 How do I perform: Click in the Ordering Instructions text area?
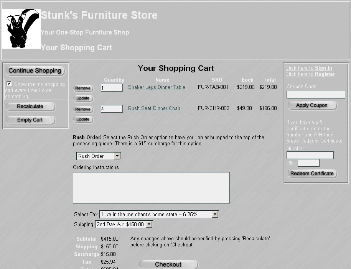coord(151,188)
